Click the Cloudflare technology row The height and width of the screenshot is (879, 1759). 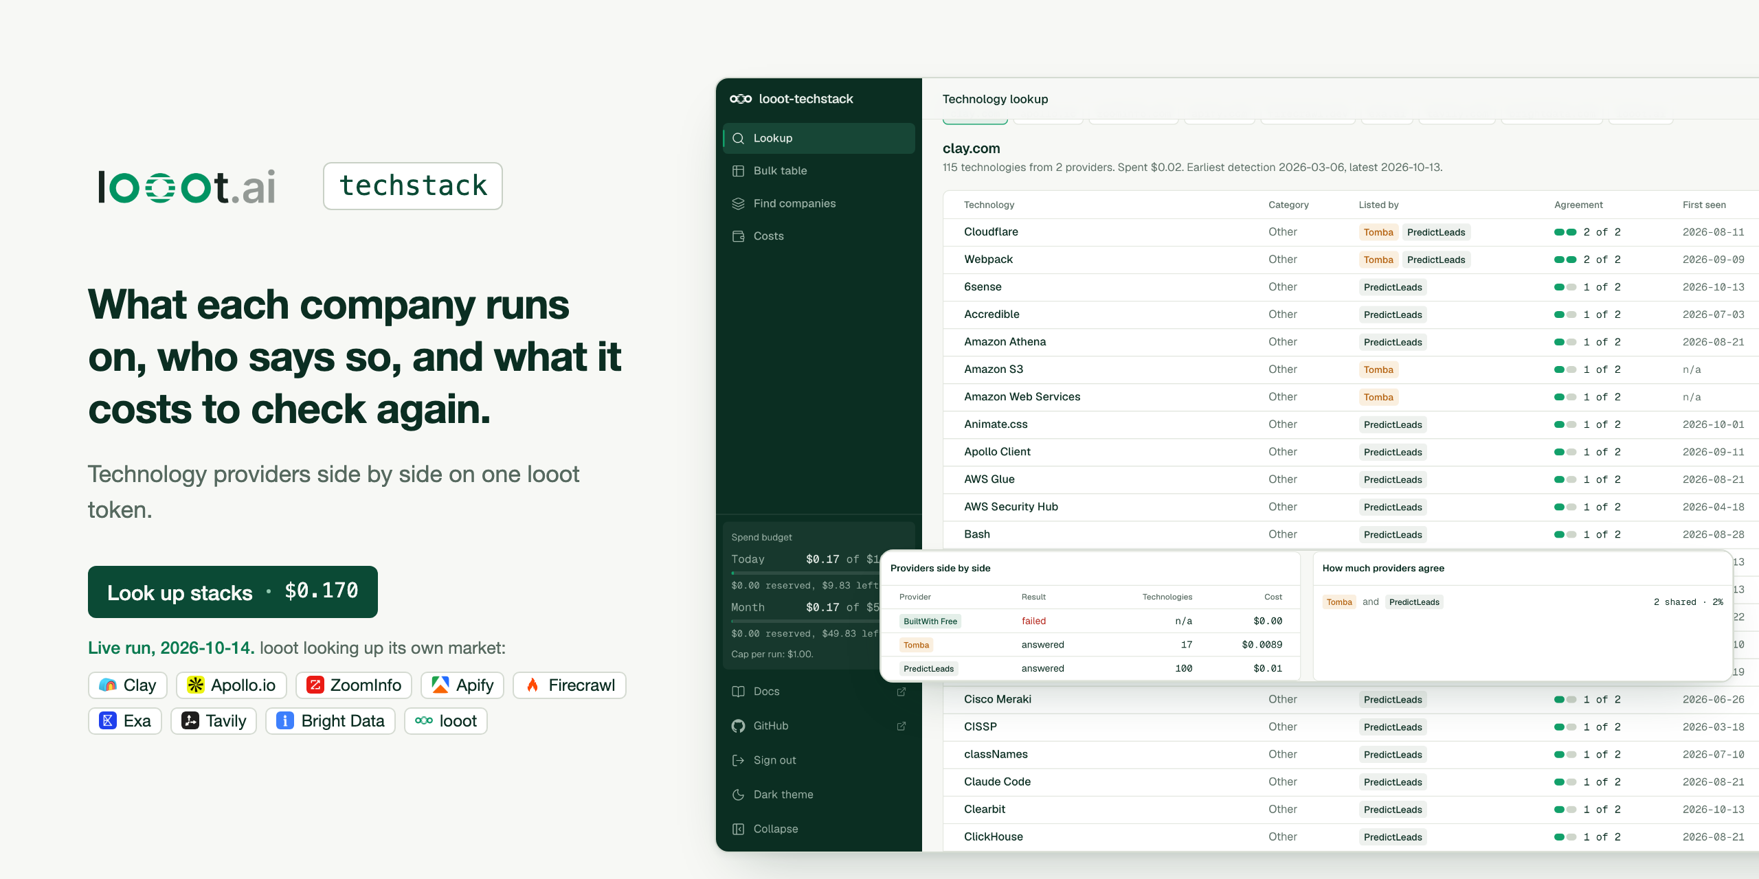tap(1350, 232)
